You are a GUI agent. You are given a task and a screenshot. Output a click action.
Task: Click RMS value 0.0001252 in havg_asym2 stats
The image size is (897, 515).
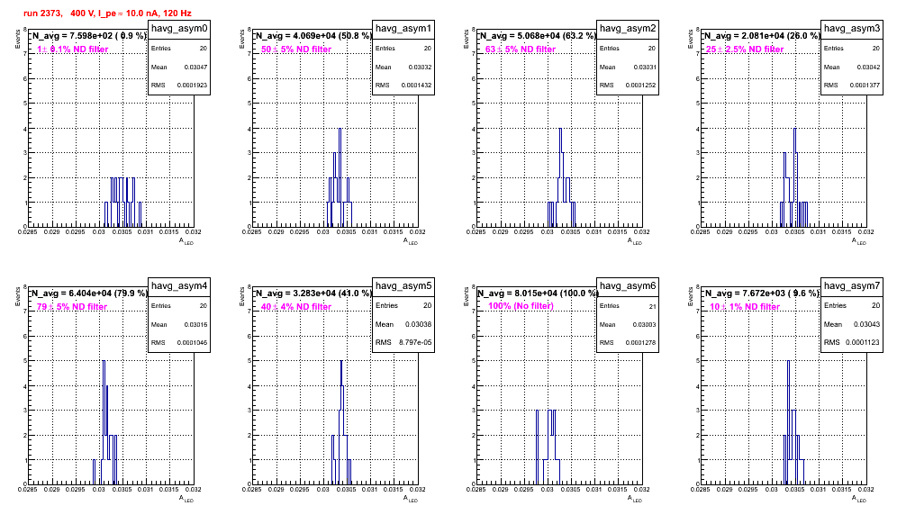640,86
